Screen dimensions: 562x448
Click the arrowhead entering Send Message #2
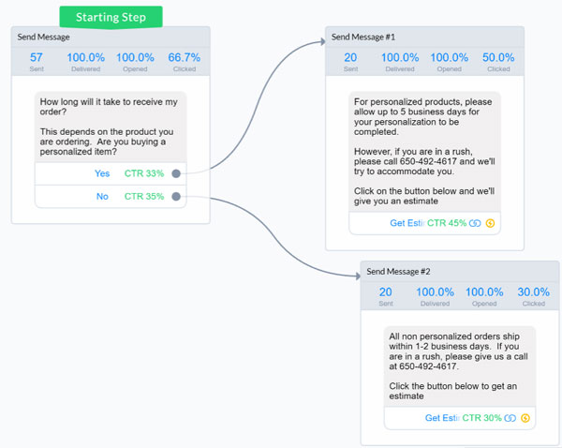point(358,276)
